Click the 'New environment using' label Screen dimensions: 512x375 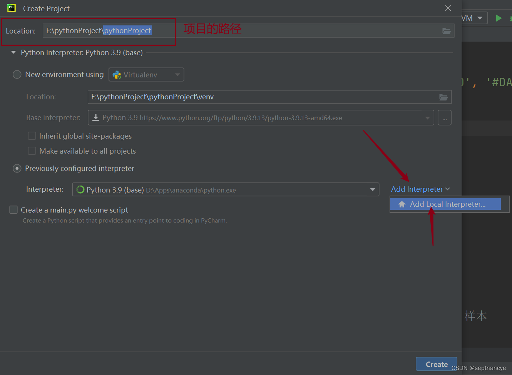pos(64,74)
